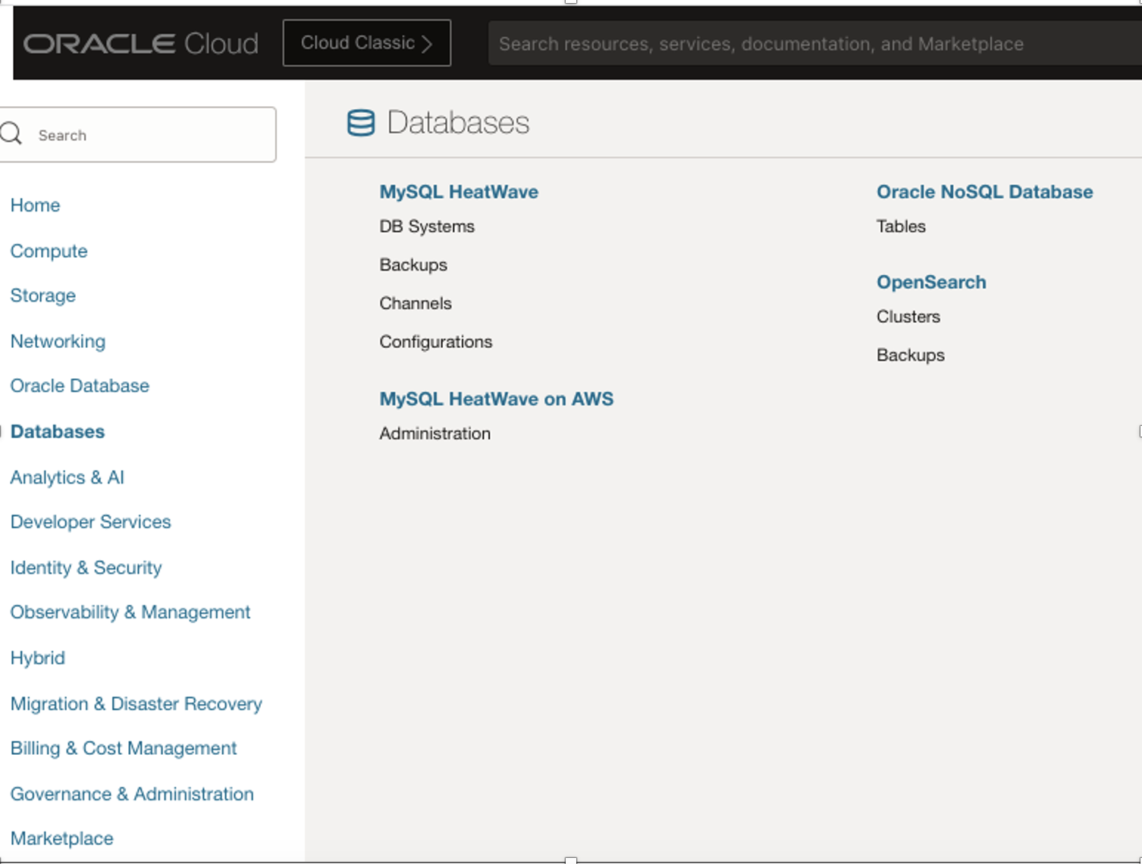Click the MySQL HeatWave heading link
This screenshot has width=1142, height=864.
(459, 192)
